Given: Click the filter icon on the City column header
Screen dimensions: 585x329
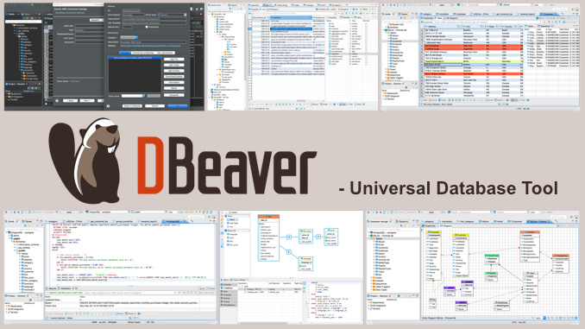Looking at the screenshot, I should point(481,27).
